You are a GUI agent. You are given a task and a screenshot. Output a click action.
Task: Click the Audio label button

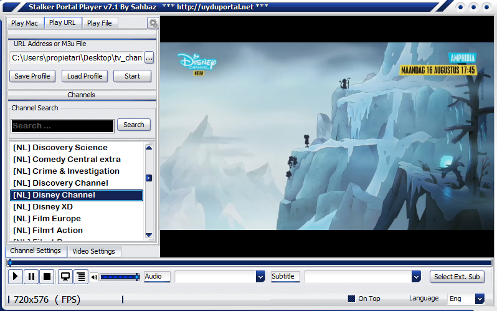pyautogui.click(x=157, y=276)
